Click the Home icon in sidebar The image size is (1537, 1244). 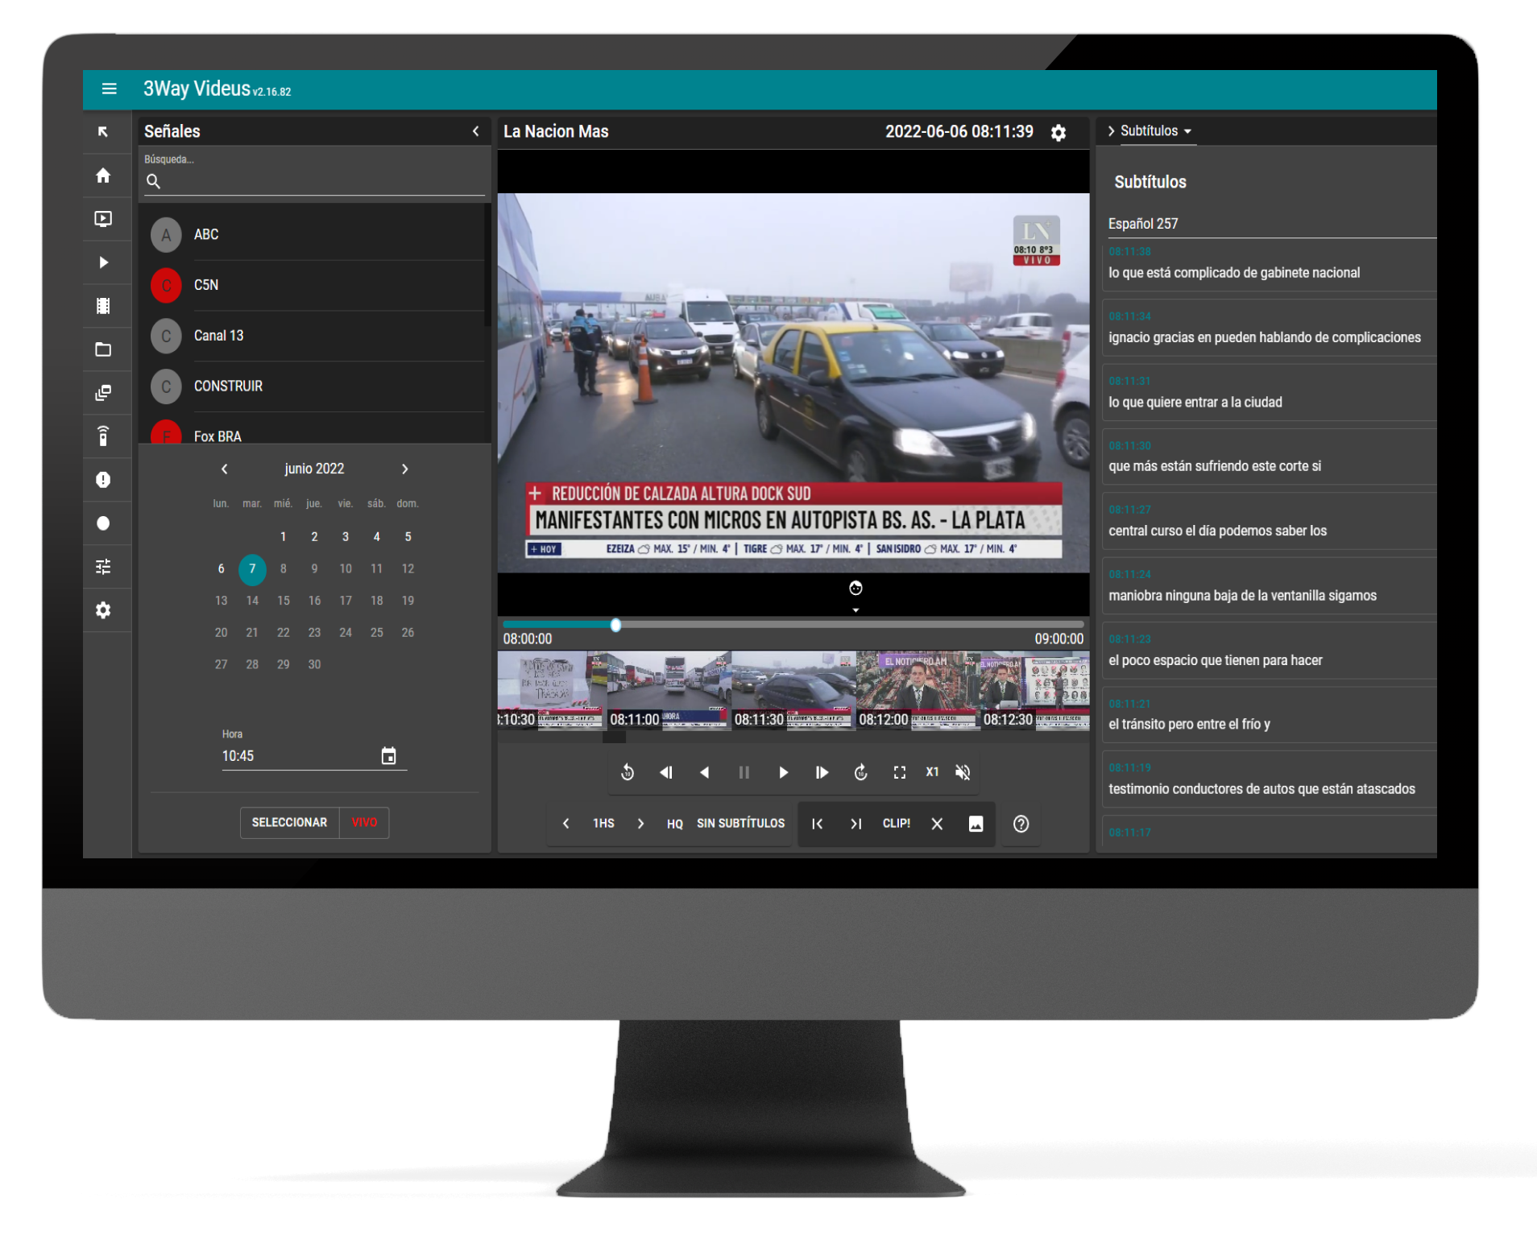click(x=103, y=176)
